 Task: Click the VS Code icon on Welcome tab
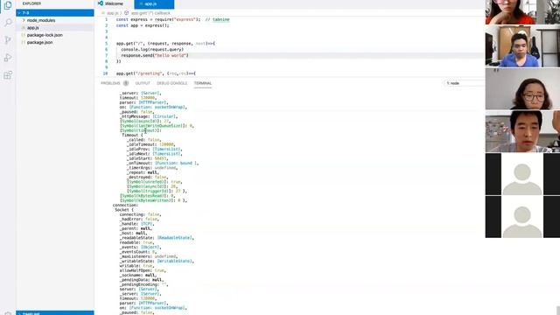pos(101,3)
